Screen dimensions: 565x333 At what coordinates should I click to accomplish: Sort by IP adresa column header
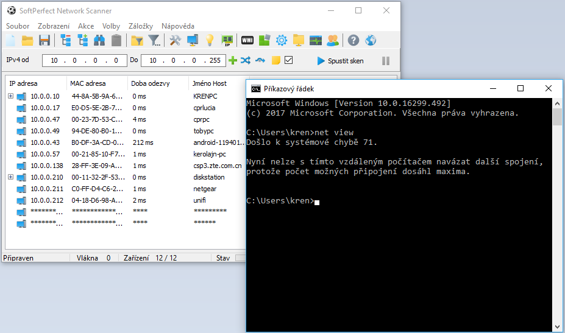[36, 83]
